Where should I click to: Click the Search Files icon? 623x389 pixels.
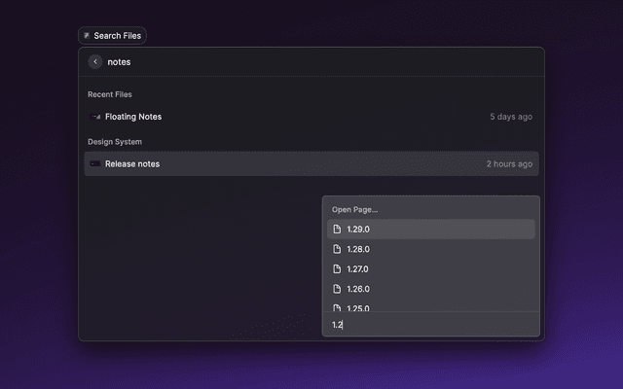click(87, 36)
